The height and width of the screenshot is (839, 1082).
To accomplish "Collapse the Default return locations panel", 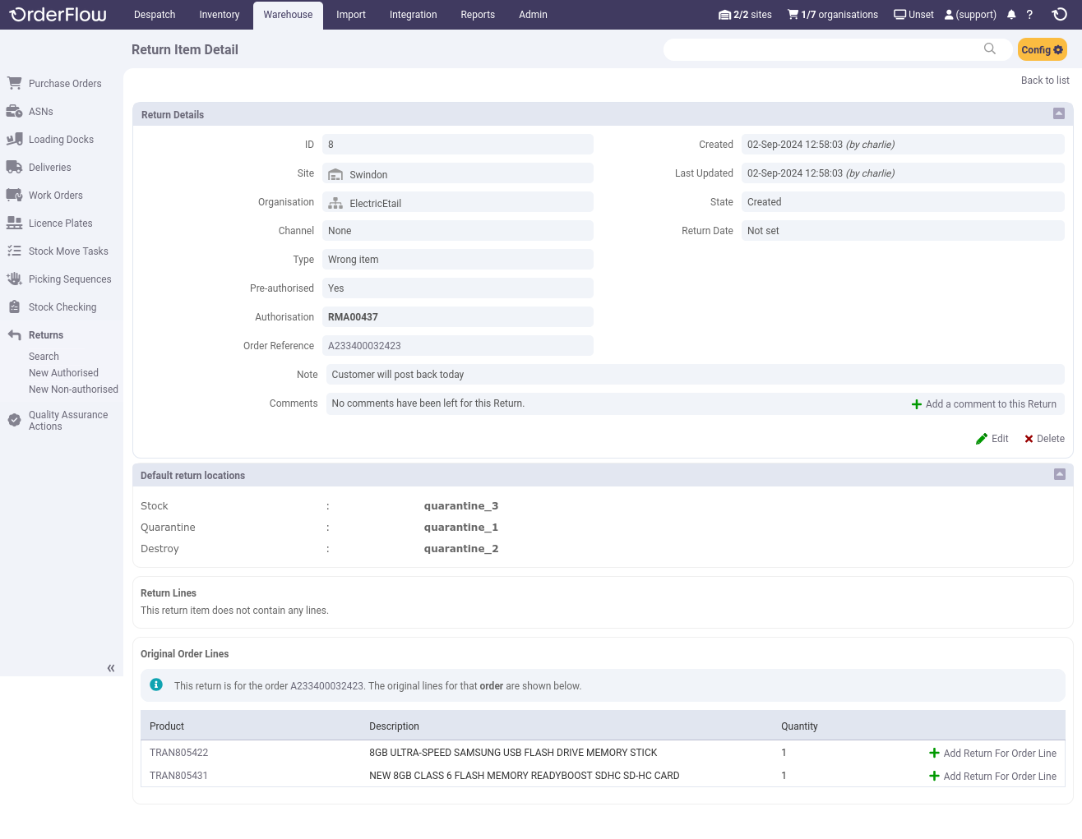I will tap(1059, 475).
